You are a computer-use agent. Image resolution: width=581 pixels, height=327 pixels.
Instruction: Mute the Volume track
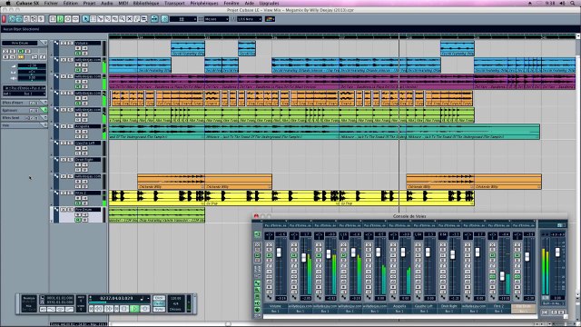tap(63, 43)
